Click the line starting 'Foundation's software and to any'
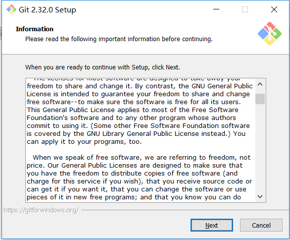 131,118
